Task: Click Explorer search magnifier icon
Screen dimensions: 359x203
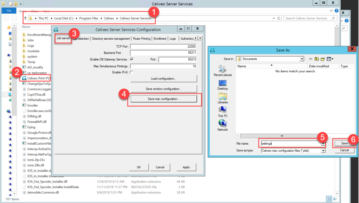Action: click(x=334, y=18)
